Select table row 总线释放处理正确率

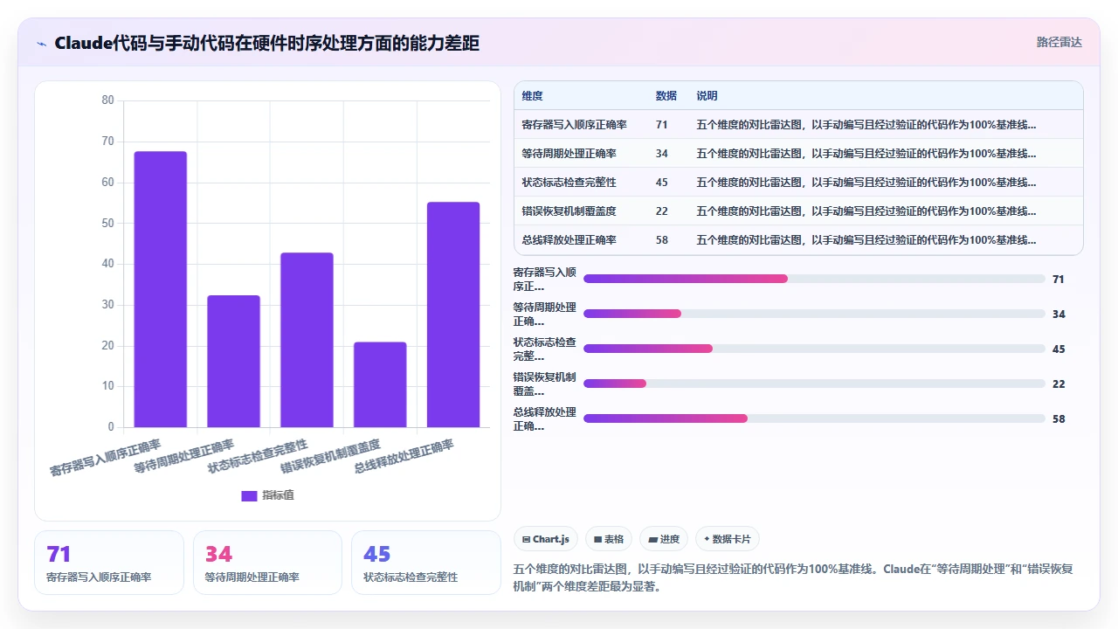pos(798,240)
